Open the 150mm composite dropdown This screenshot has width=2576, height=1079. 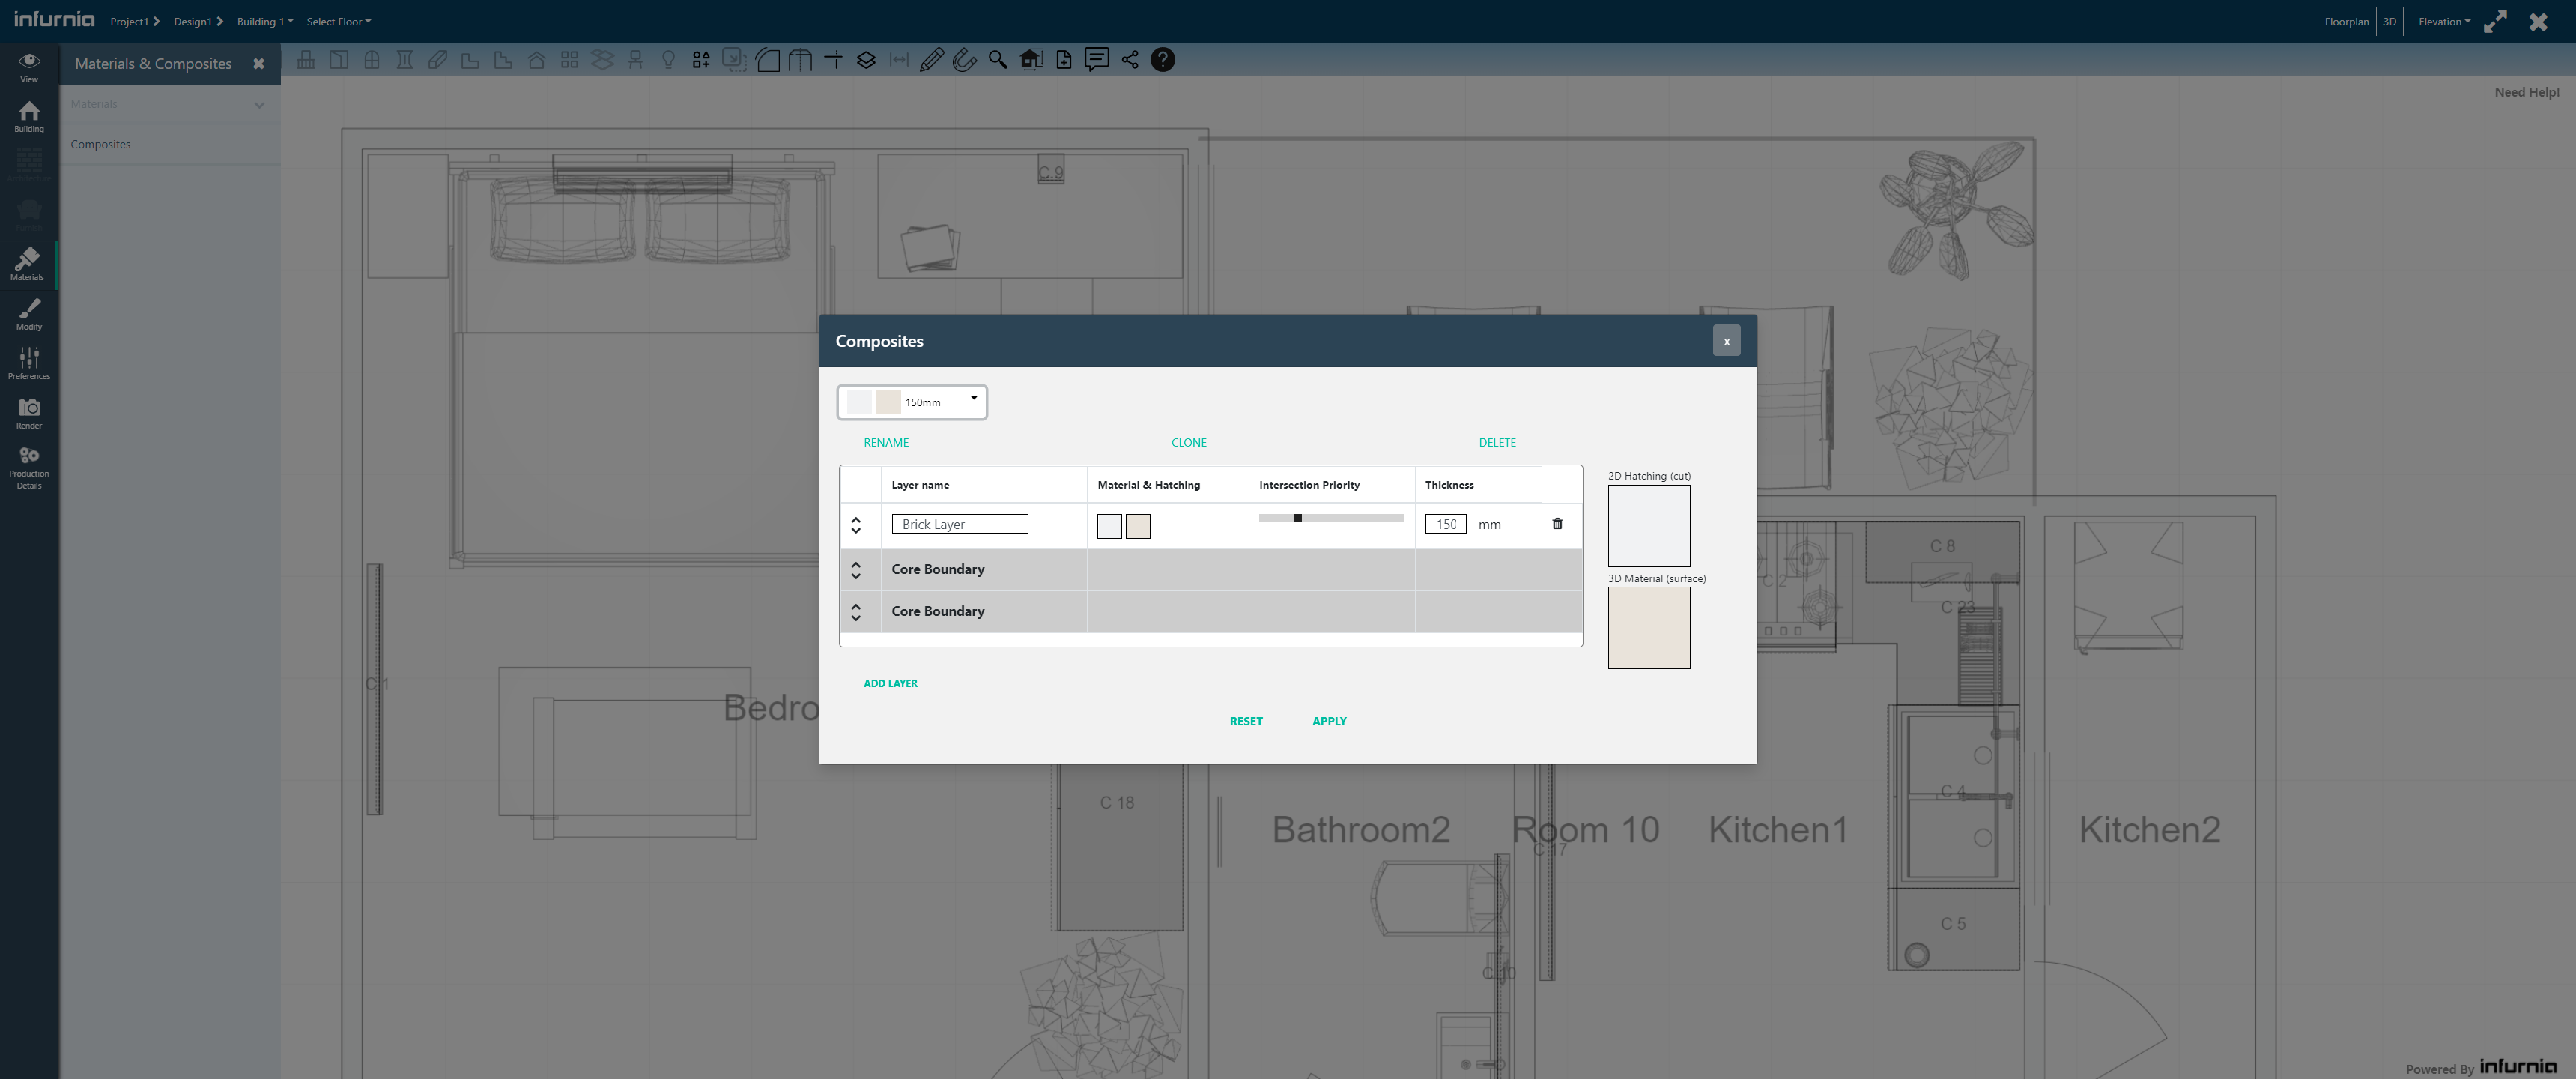tap(912, 402)
